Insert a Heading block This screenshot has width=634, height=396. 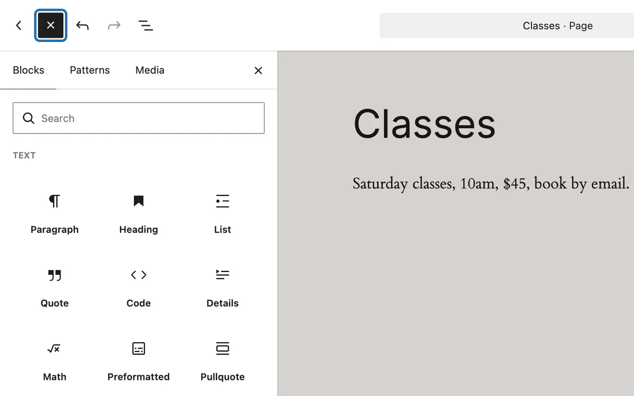tap(139, 213)
